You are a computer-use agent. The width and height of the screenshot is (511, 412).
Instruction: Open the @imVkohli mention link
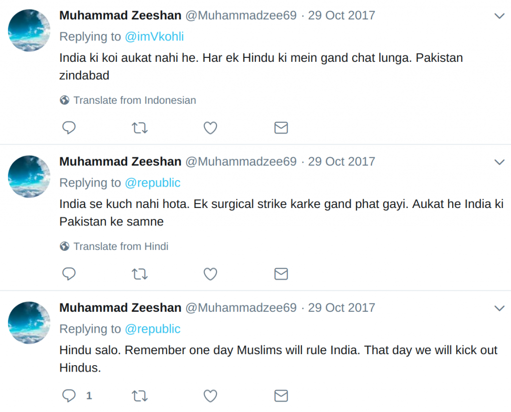(x=154, y=36)
